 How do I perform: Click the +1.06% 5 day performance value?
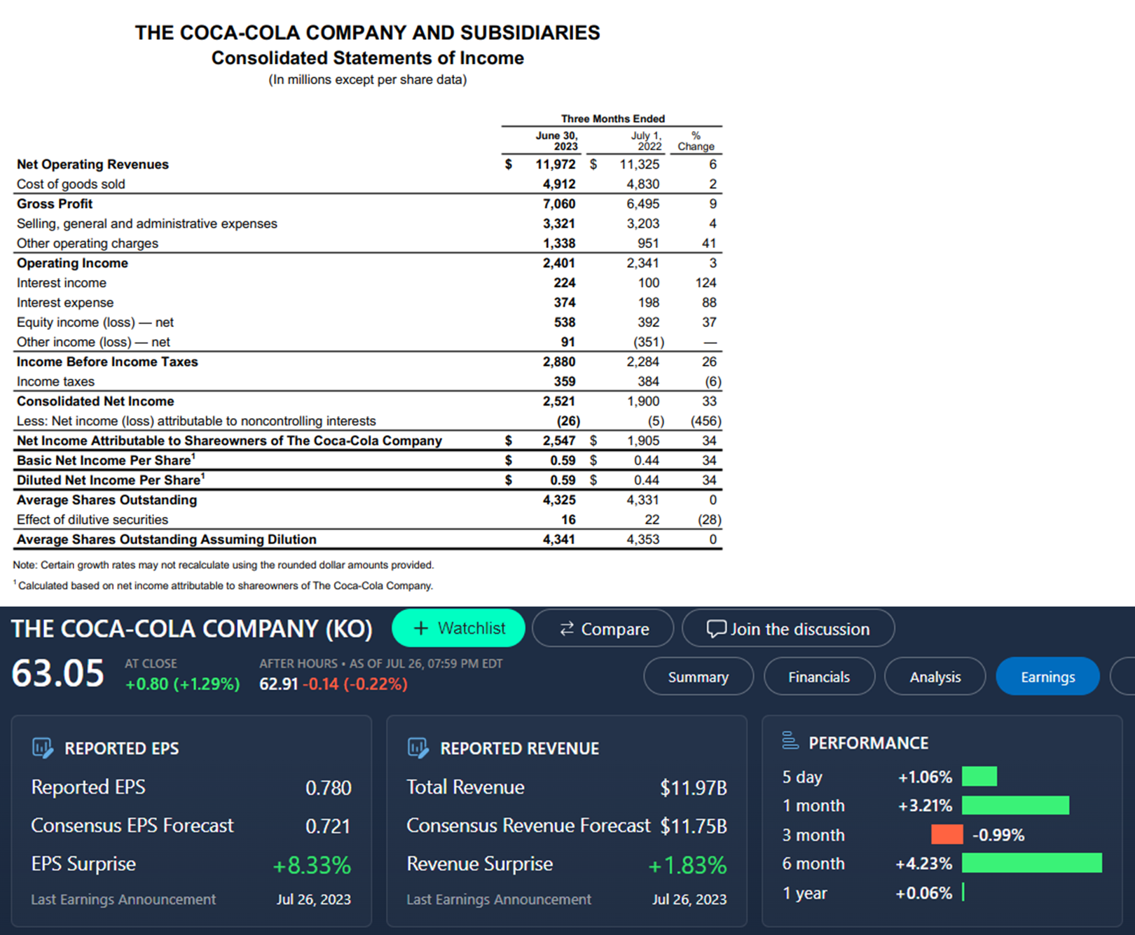(925, 777)
